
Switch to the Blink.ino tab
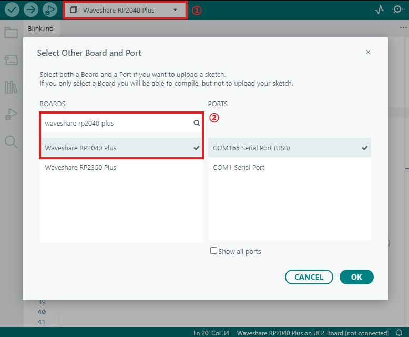41,29
